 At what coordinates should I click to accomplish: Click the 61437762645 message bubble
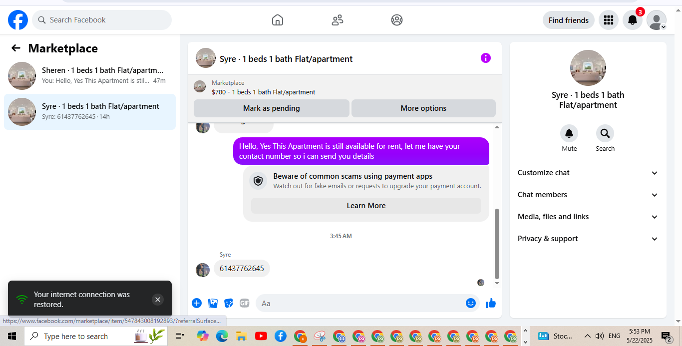coord(242,268)
